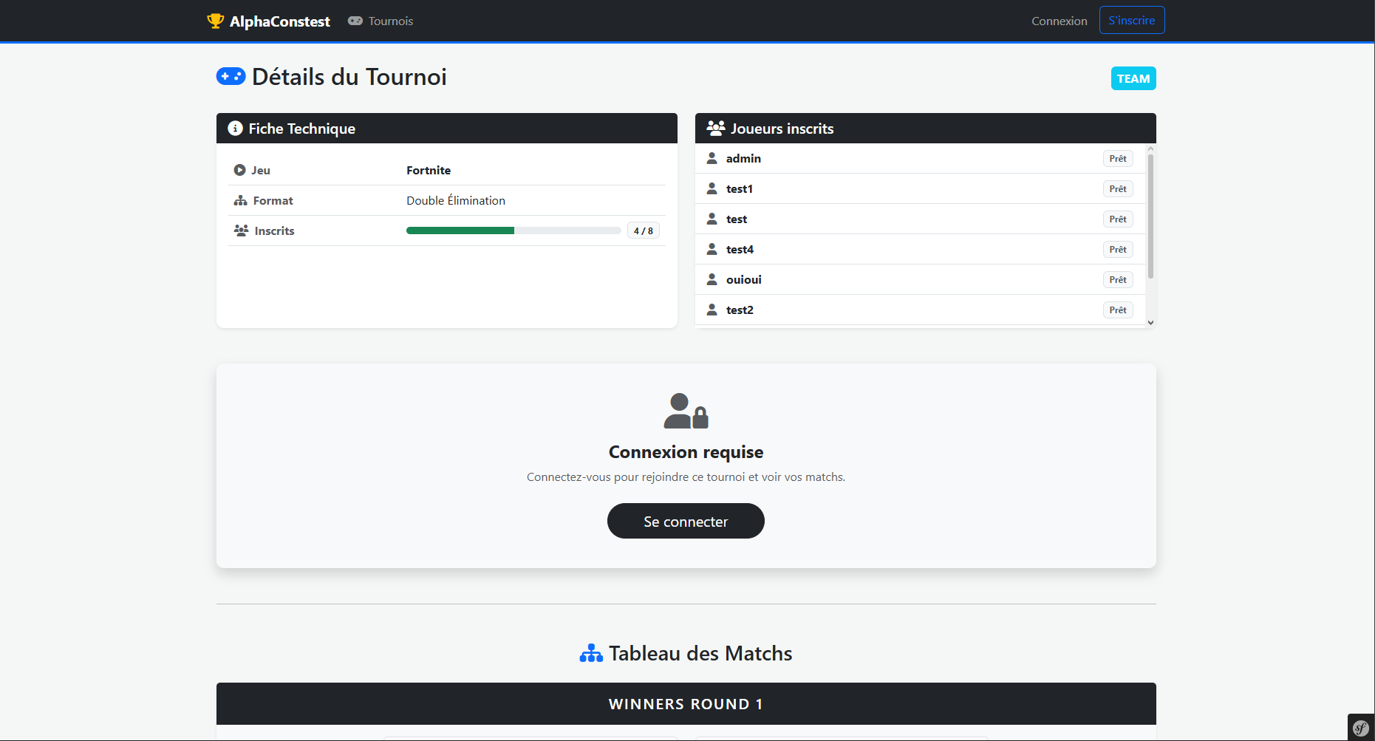Image resolution: width=1375 pixels, height=741 pixels.
Task: Click the group icon in Joueurs inscrits header
Action: (716, 128)
